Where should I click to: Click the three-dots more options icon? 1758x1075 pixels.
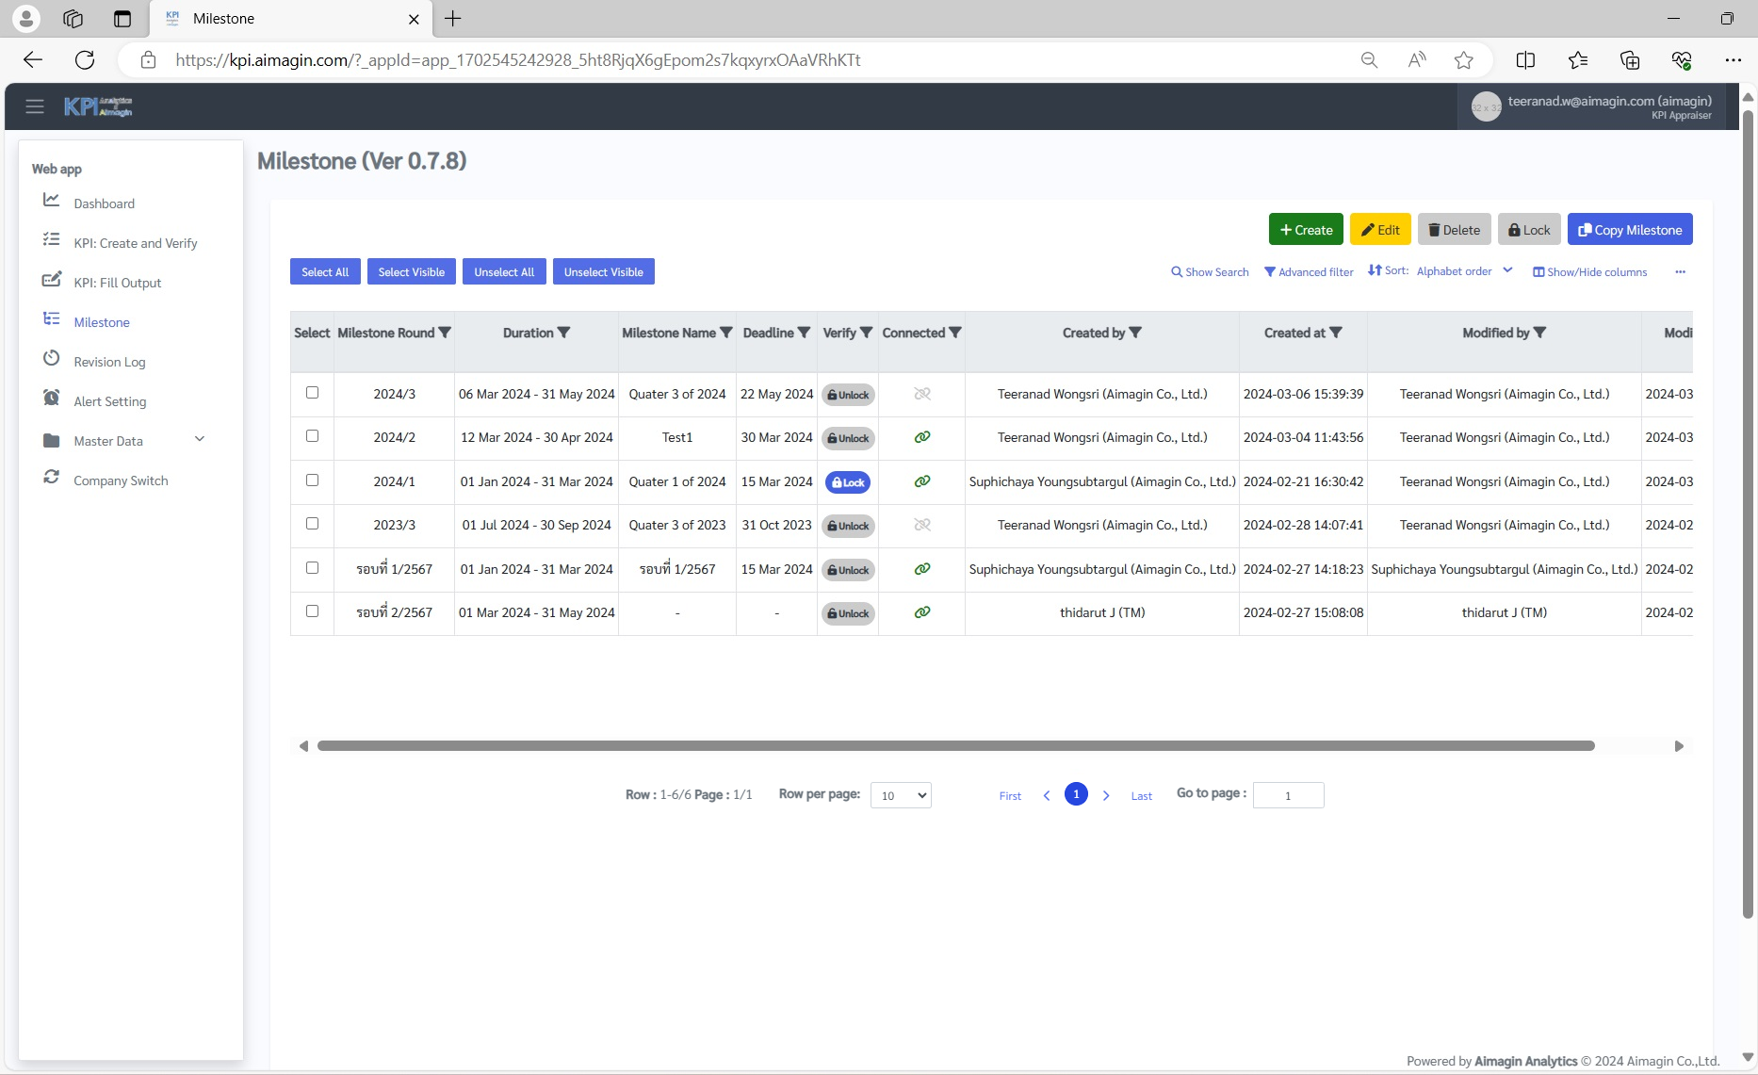tap(1680, 272)
